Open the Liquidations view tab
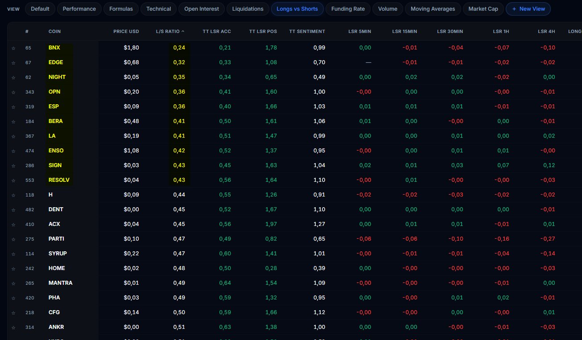Viewport: 582px width, 340px height. click(x=248, y=9)
